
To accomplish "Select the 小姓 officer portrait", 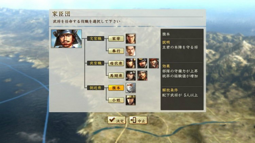I will pyautogui.click(x=131, y=100).
